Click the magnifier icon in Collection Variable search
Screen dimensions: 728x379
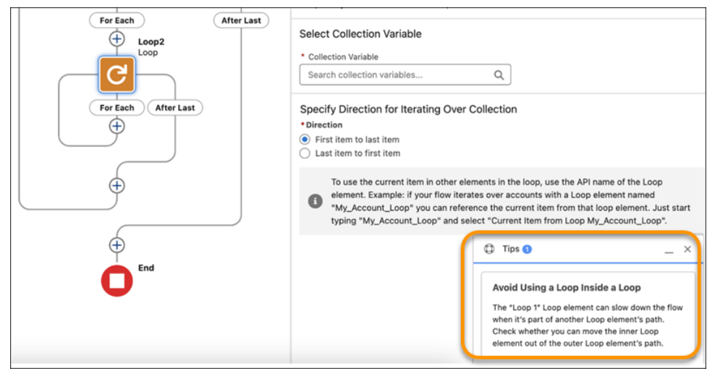pyautogui.click(x=499, y=74)
